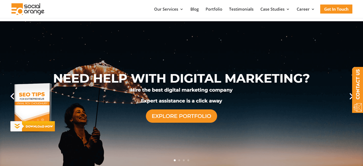Open the Testimonials menu item

click(x=241, y=9)
